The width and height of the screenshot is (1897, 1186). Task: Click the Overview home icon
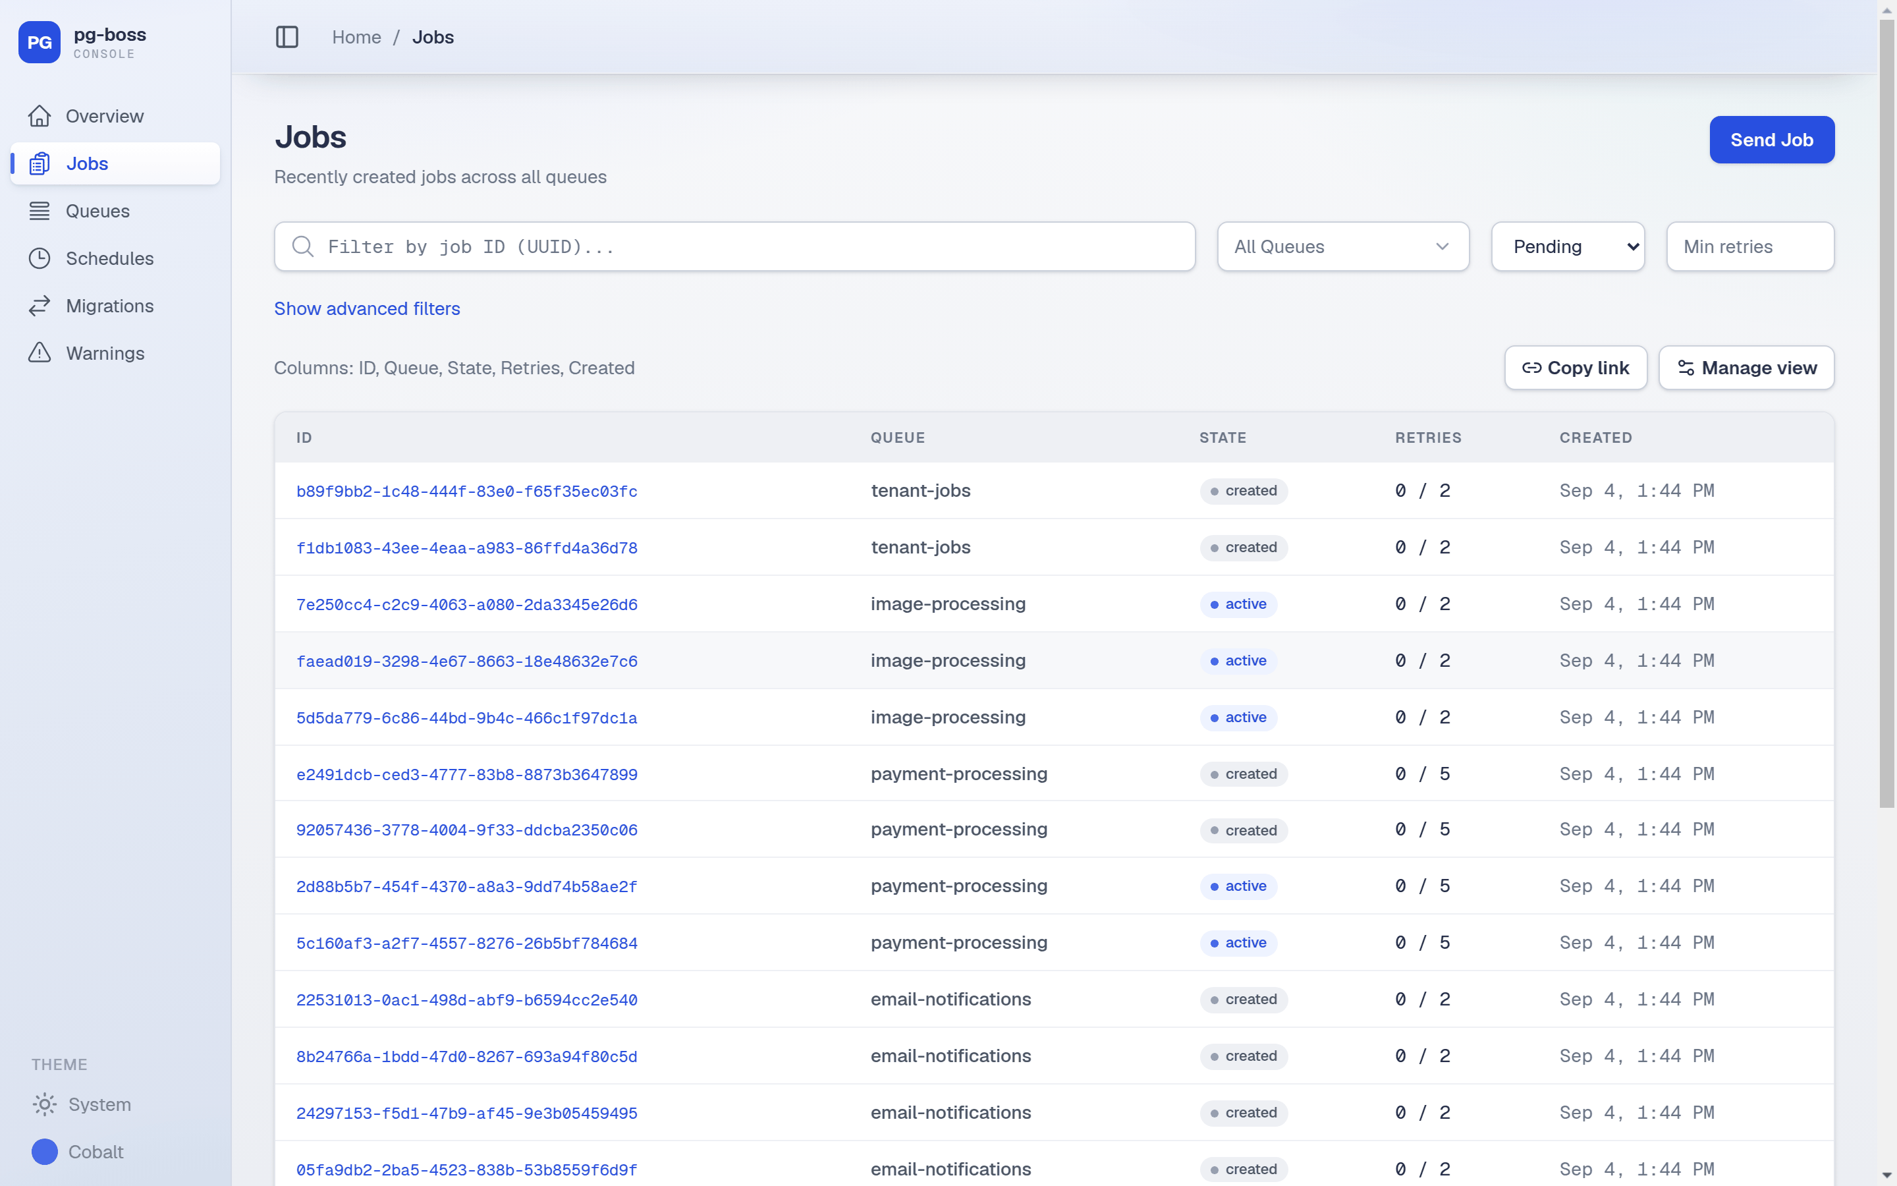[40, 116]
